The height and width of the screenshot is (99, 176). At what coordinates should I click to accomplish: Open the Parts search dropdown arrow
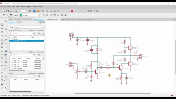[x=34, y=55]
